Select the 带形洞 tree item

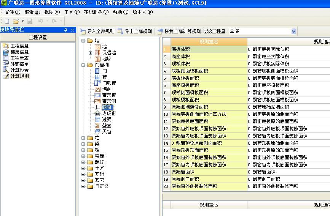click(109, 101)
